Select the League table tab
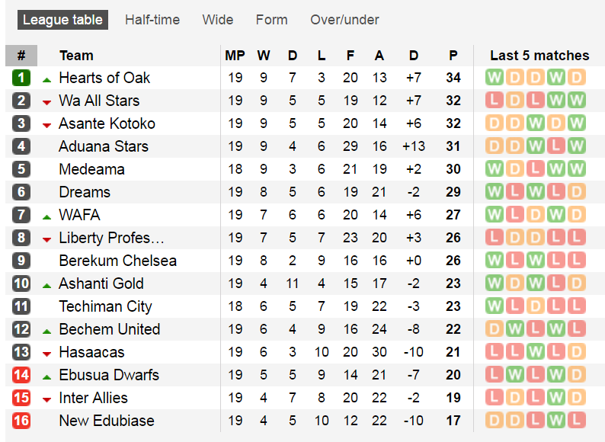Screen dimensions: 605x442 [62, 20]
